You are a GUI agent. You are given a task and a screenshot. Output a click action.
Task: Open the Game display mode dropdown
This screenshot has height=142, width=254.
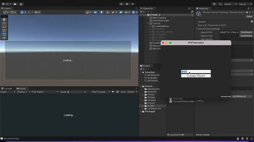8,92
